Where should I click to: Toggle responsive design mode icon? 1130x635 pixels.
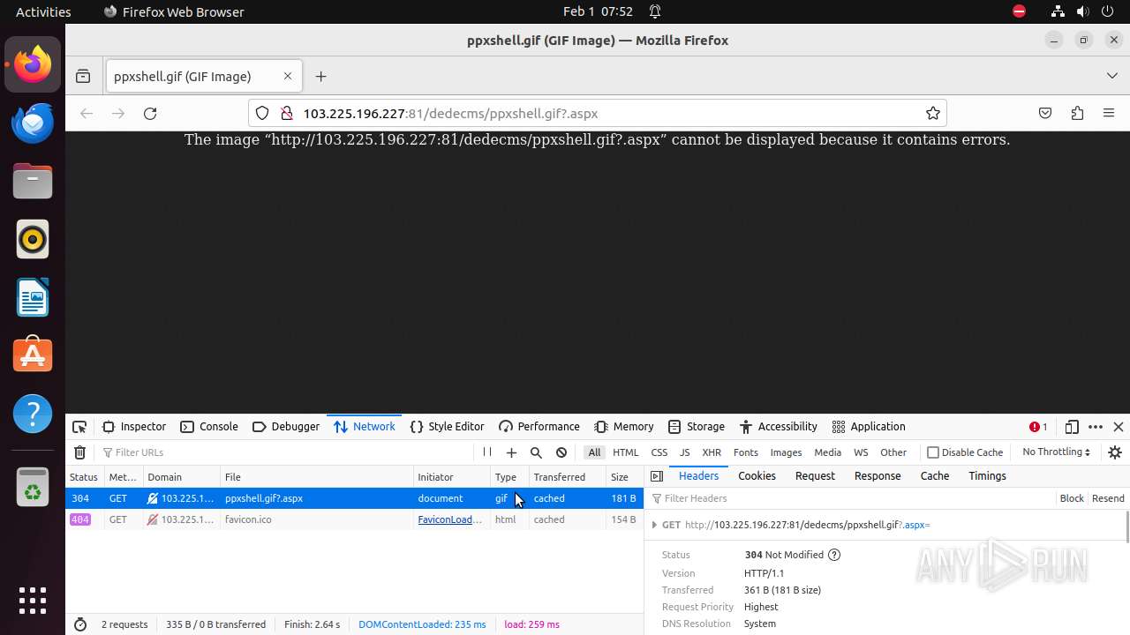tap(1072, 427)
